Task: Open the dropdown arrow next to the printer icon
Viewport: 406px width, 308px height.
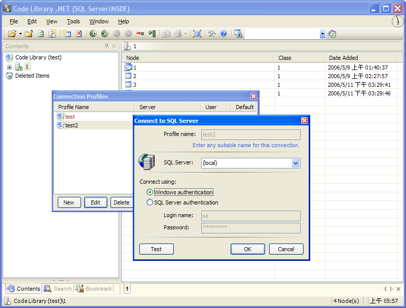Action: point(186,34)
